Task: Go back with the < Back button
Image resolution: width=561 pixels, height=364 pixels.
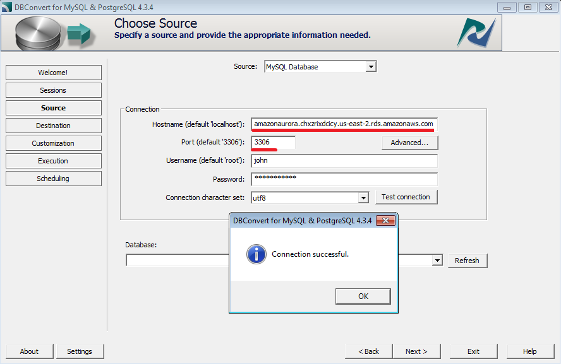Action: (x=368, y=351)
